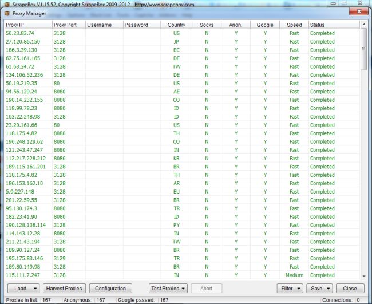Viewport: 372px width, 304px height.
Task: Select proxy row 195.175.83.146
Action: click(x=182, y=258)
